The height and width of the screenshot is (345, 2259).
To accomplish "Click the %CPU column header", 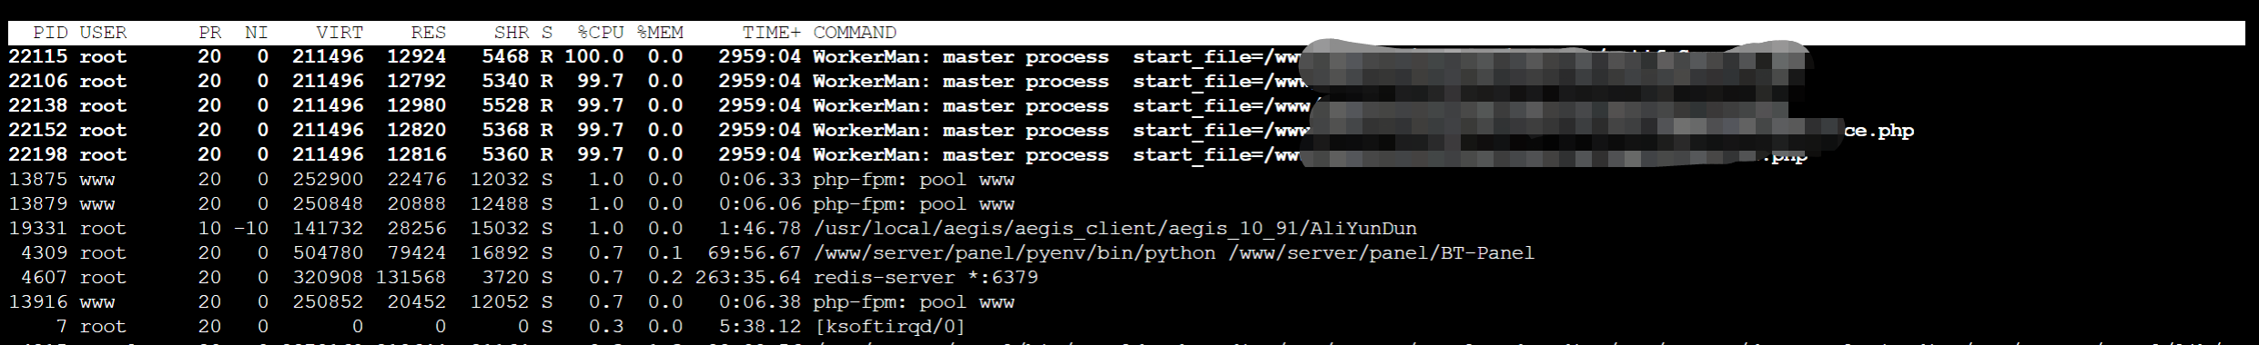I will pos(601,33).
